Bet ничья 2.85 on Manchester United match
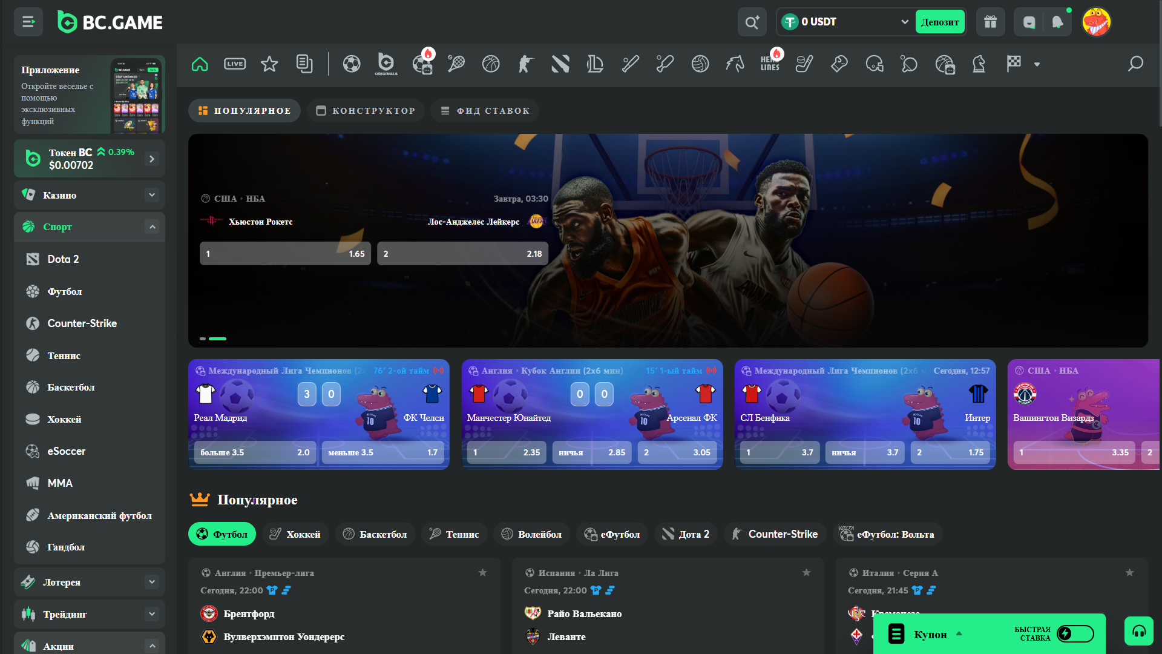Viewport: 1162px width, 654px height. pos(592,452)
